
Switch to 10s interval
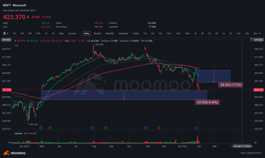pos(238,33)
